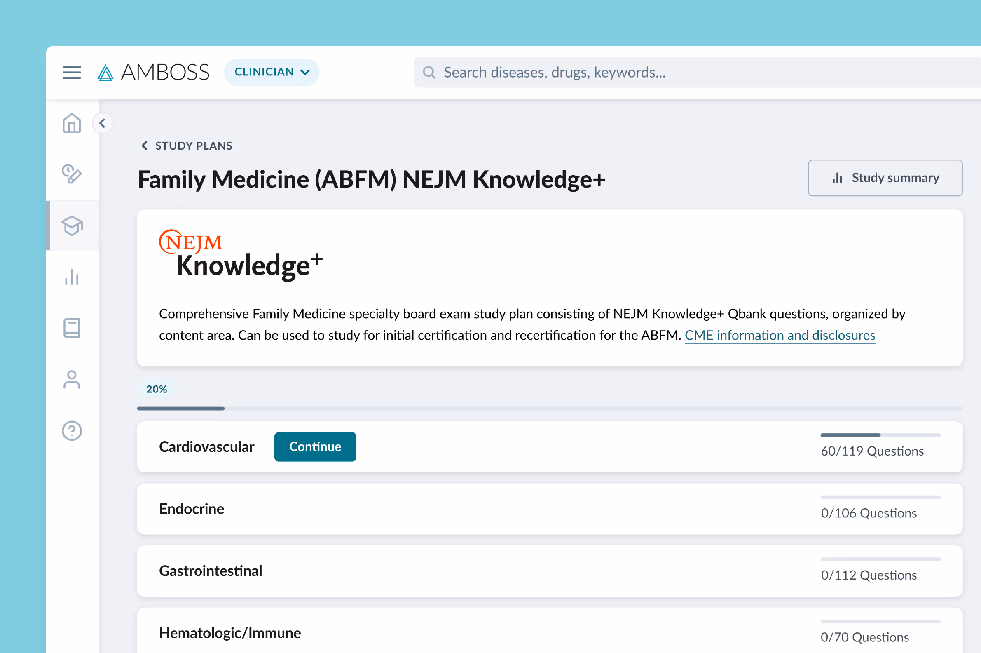
Task: Click the magnifier search icon
Action: (x=429, y=73)
